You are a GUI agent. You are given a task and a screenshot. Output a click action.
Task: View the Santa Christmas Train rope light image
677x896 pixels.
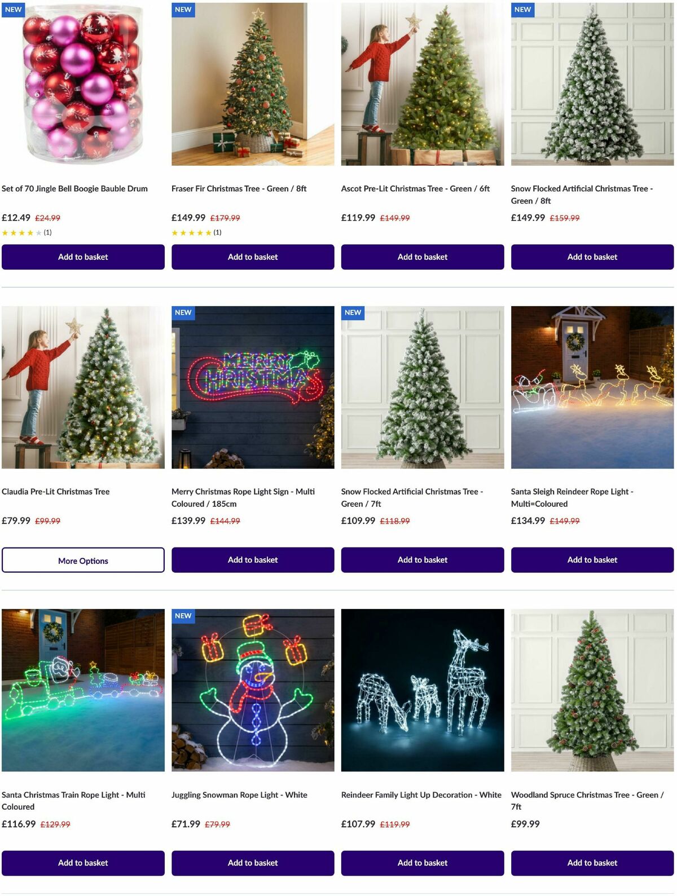[83, 690]
